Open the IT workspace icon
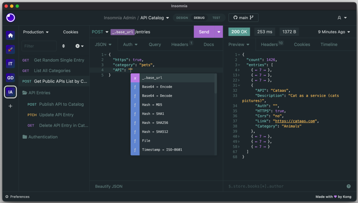Image resolution: width=358 pixels, height=203 pixels. (10, 64)
